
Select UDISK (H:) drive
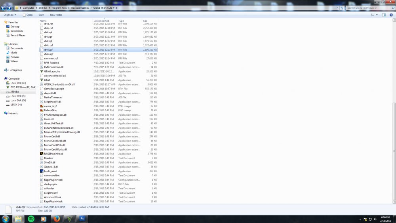[x=16, y=105]
